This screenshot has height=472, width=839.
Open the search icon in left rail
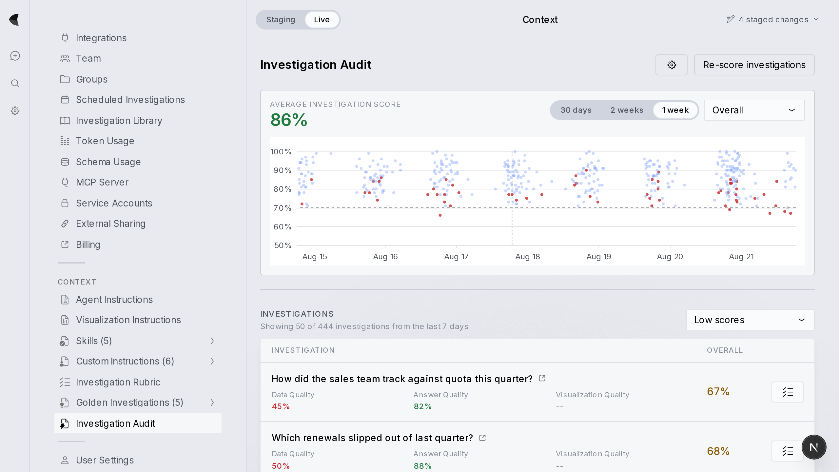[x=15, y=83]
